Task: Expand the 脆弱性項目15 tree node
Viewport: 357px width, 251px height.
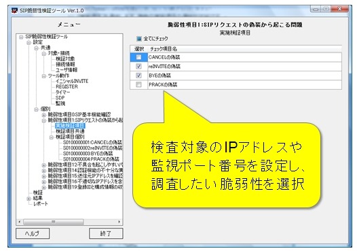Action: pos(43,176)
